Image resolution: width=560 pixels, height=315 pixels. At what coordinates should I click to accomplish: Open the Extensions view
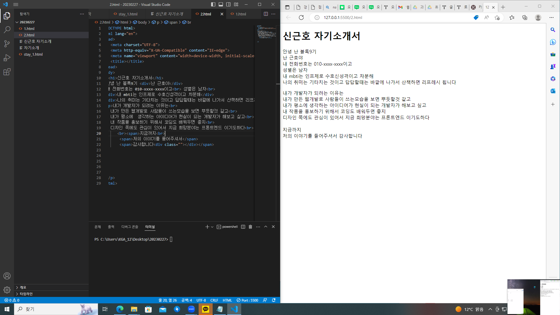coord(7,72)
